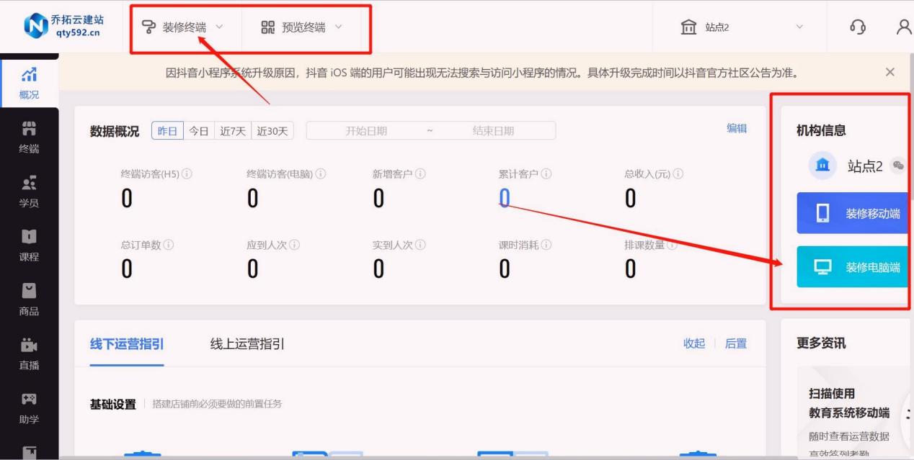This screenshot has height=460, width=914.
Task: Open 学员 students section in sidebar
Action: (29, 191)
